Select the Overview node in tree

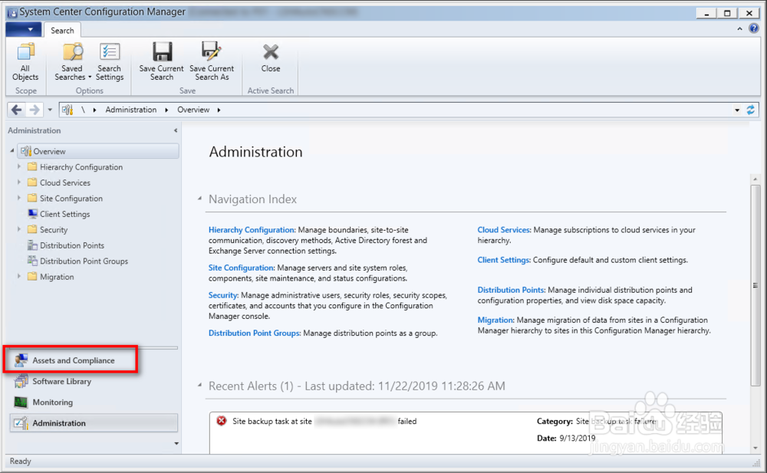coord(98,151)
